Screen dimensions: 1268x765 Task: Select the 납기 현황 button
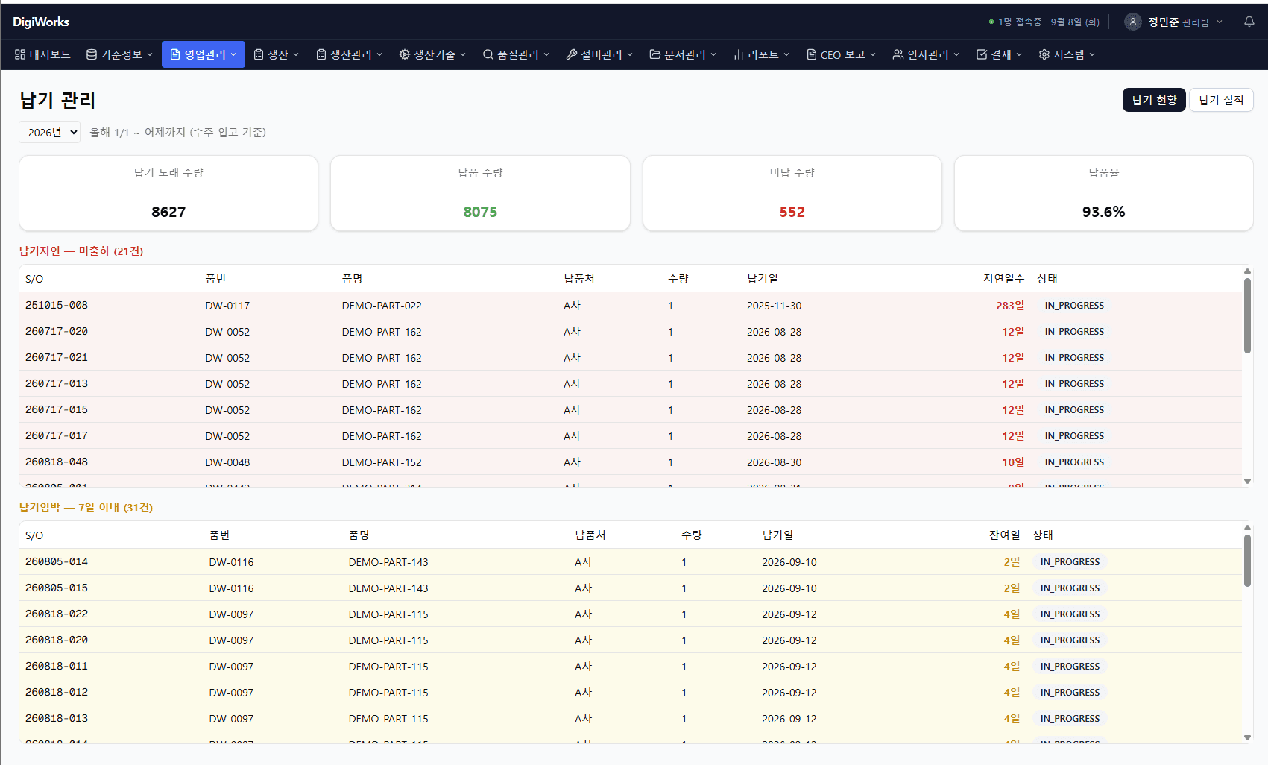click(1154, 100)
